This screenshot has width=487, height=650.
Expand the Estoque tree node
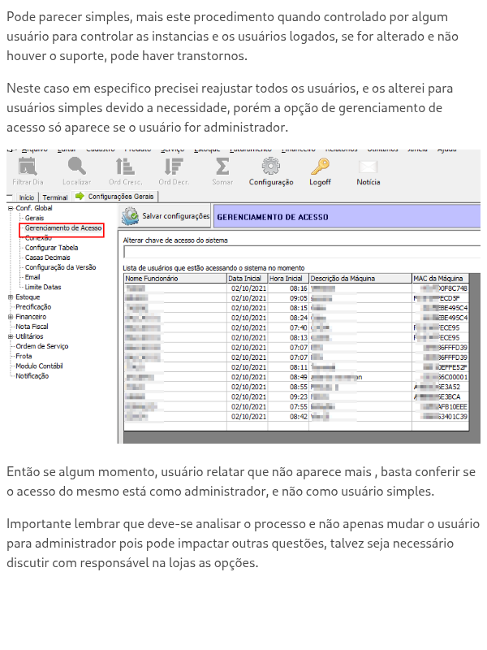click(x=11, y=297)
